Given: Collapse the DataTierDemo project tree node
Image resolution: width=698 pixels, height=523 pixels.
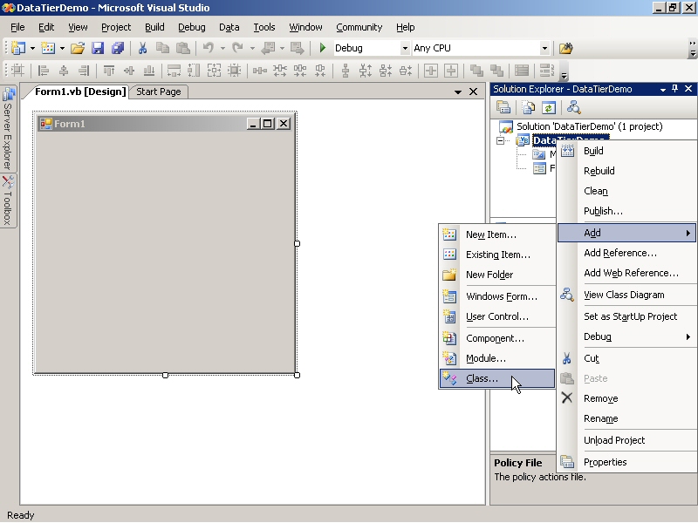Looking at the screenshot, I should [x=500, y=140].
